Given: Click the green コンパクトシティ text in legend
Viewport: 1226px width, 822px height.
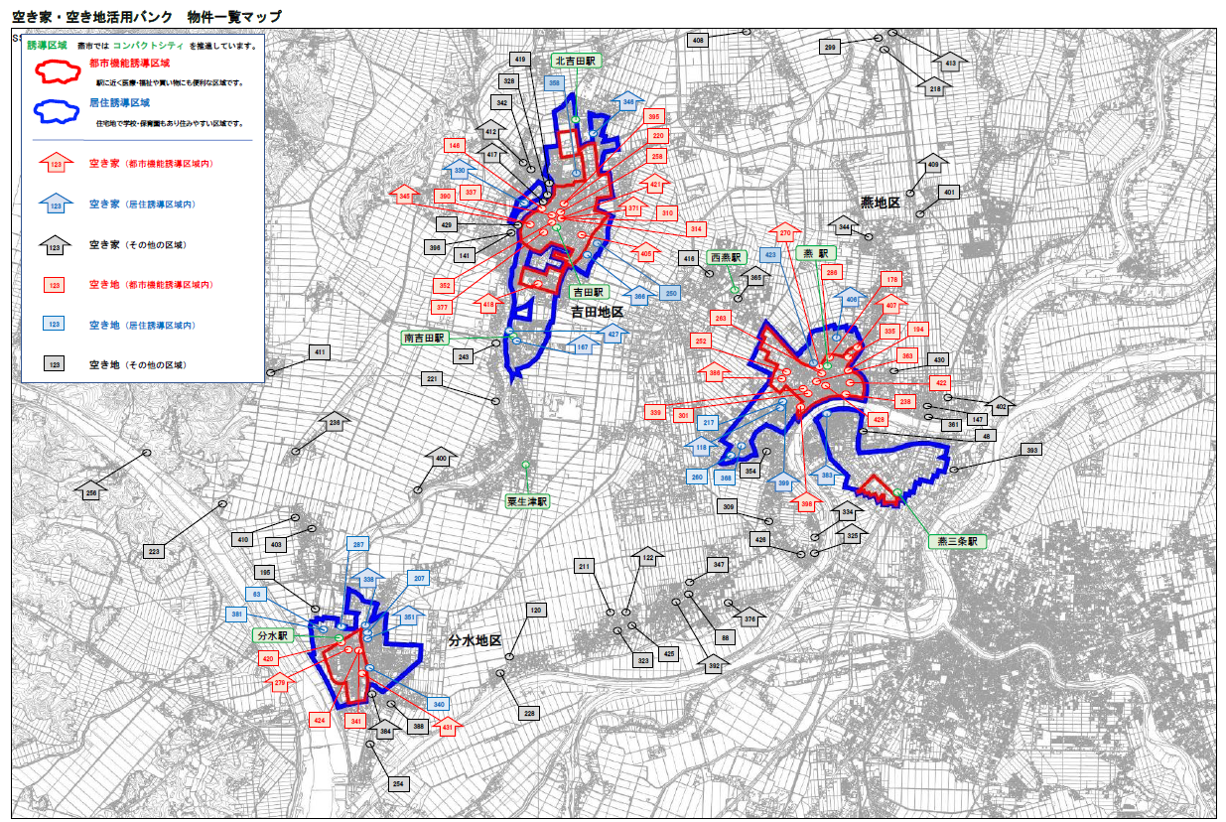Looking at the screenshot, I should coord(149,46).
